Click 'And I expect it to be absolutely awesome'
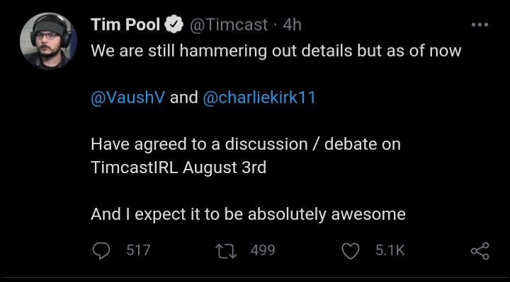The height and width of the screenshot is (282, 510). click(x=248, y=214)
